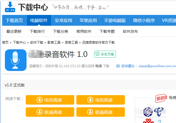Open the 微信小程序 tab
Screen dimensions: 176x123
click(144, 20)
